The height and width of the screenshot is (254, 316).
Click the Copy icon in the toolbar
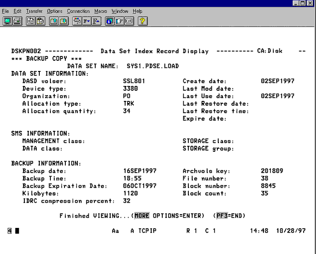click(31, 20)
